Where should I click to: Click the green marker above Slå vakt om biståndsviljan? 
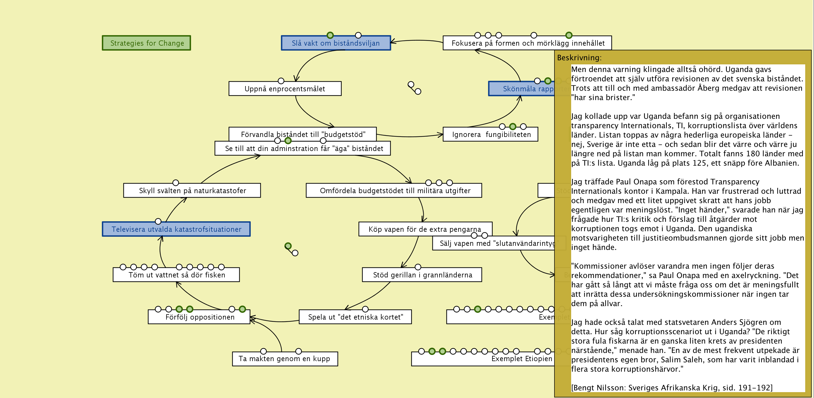pos(330,35)
